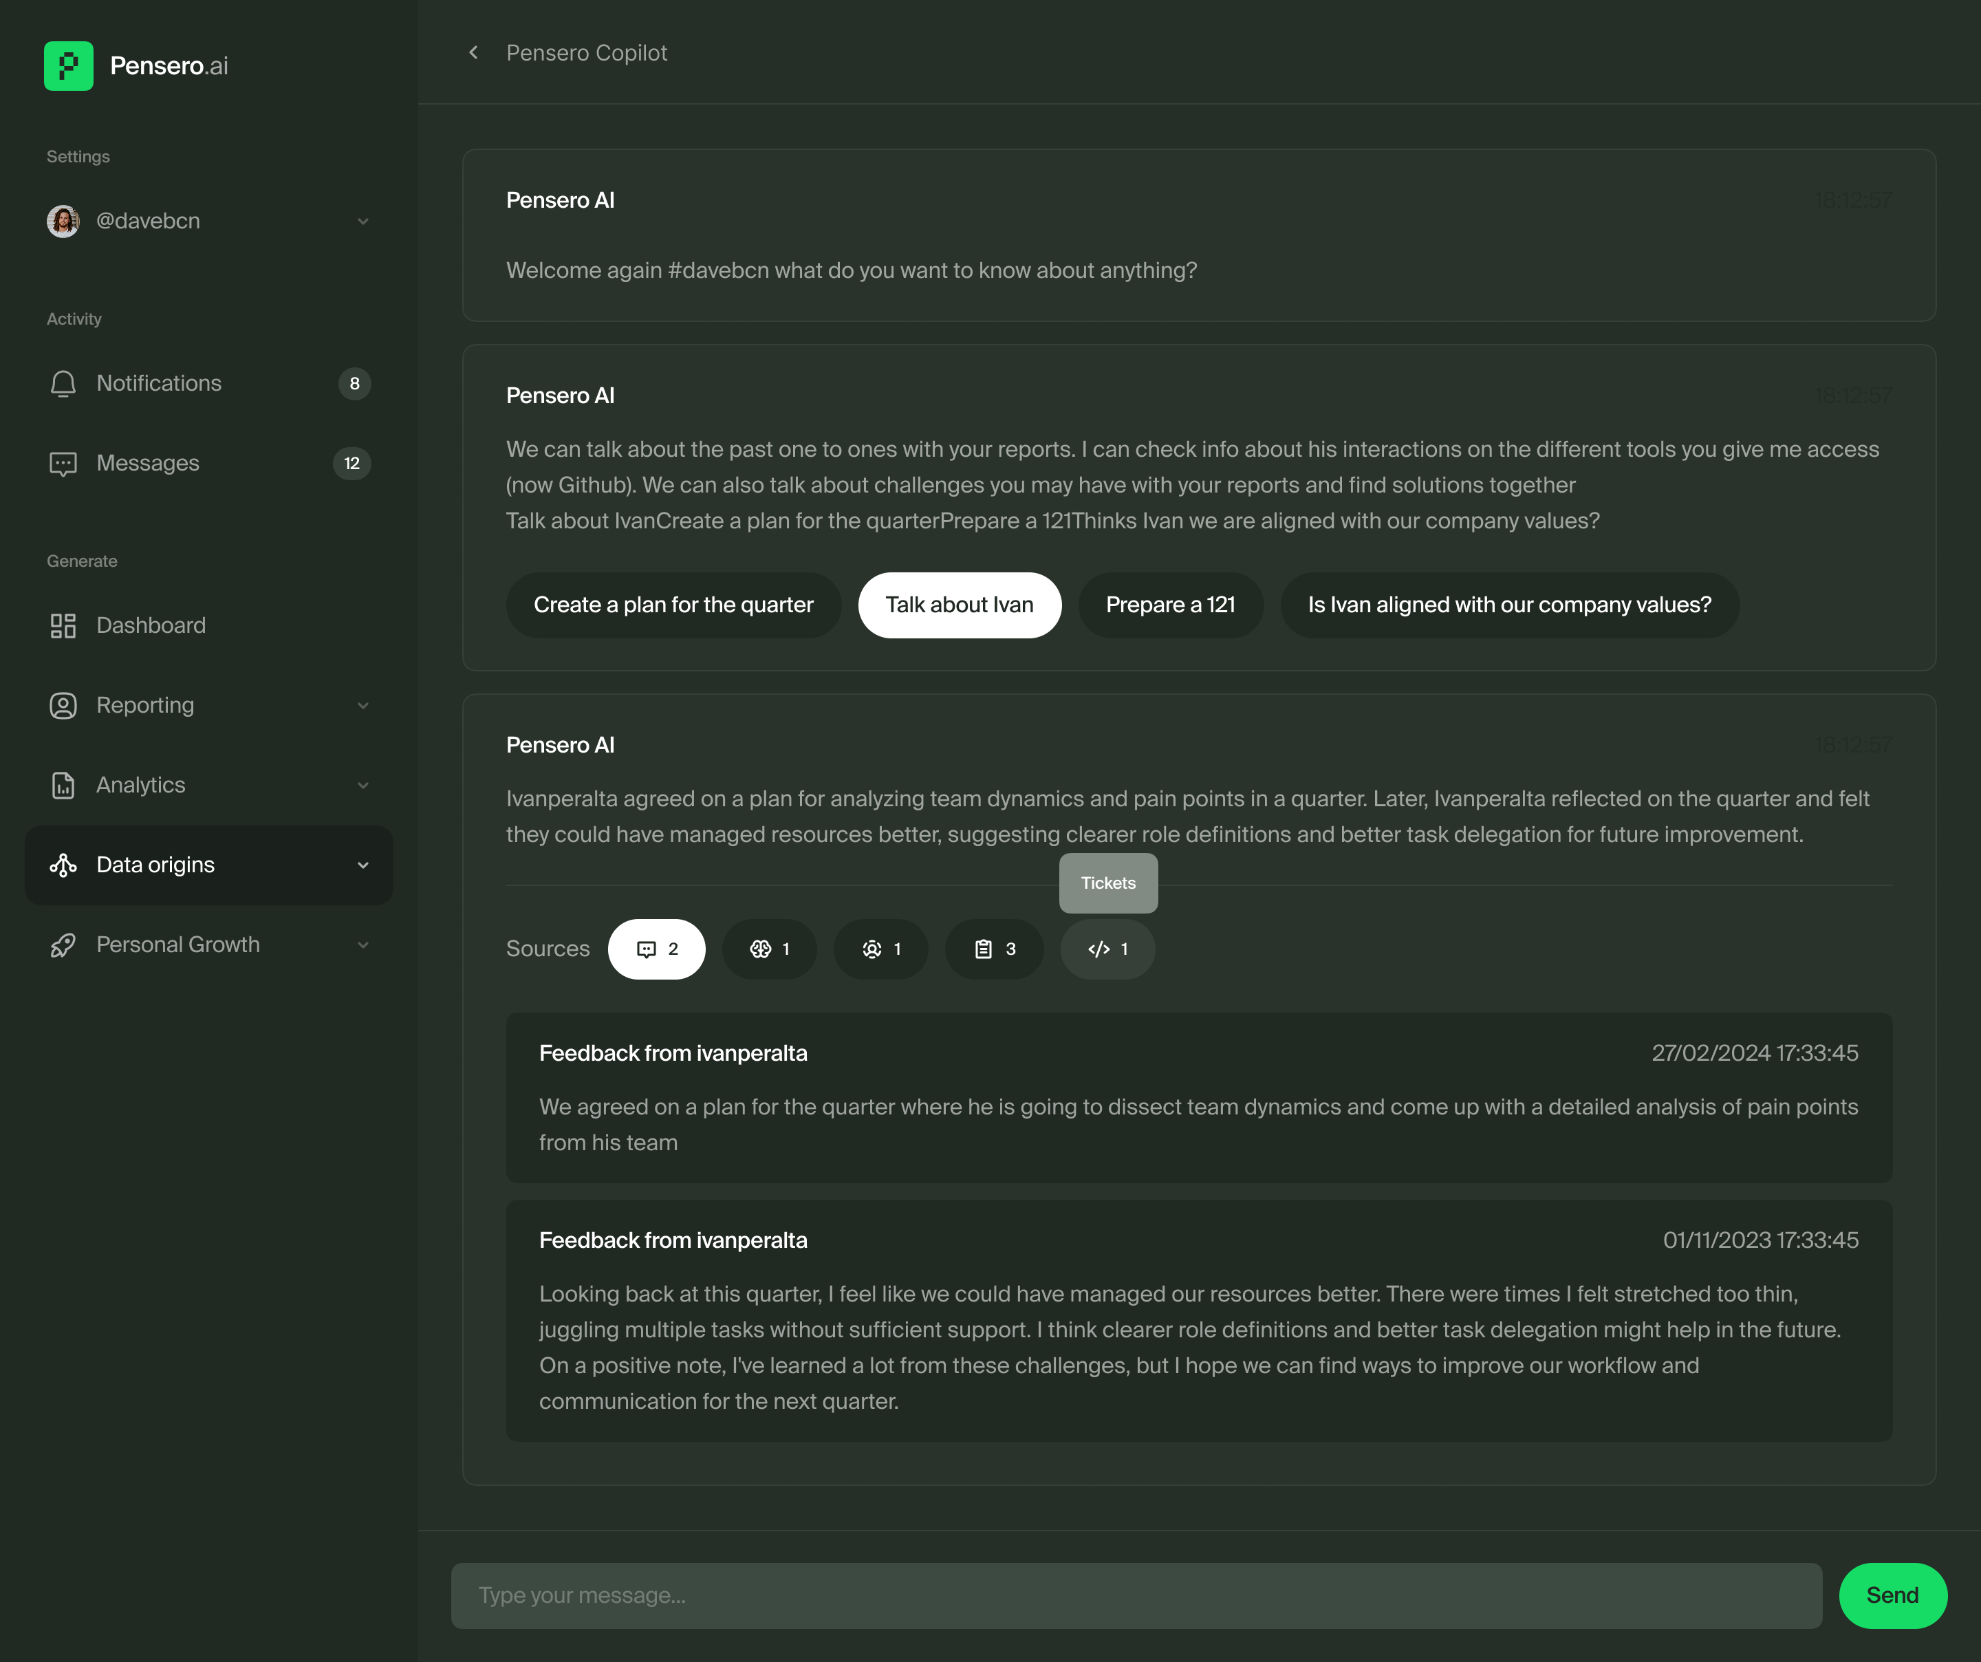
Task: Toggle the messages source chip showing 2
Action: [657, 949]
